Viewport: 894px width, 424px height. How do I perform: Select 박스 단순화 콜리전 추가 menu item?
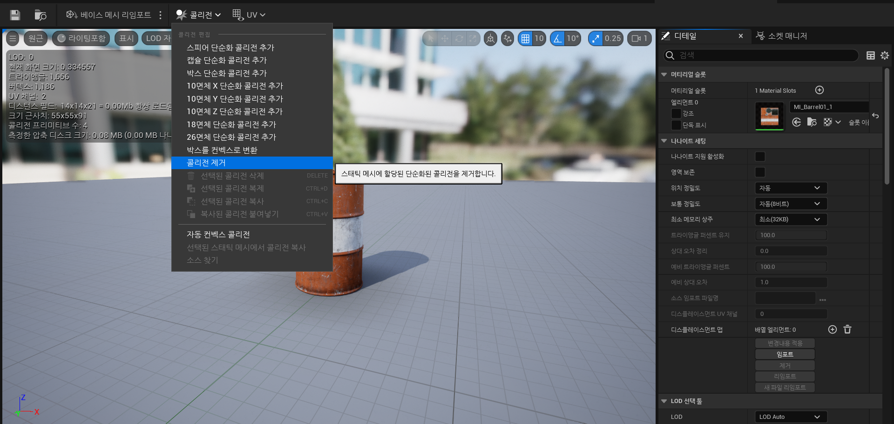point(252,73)
